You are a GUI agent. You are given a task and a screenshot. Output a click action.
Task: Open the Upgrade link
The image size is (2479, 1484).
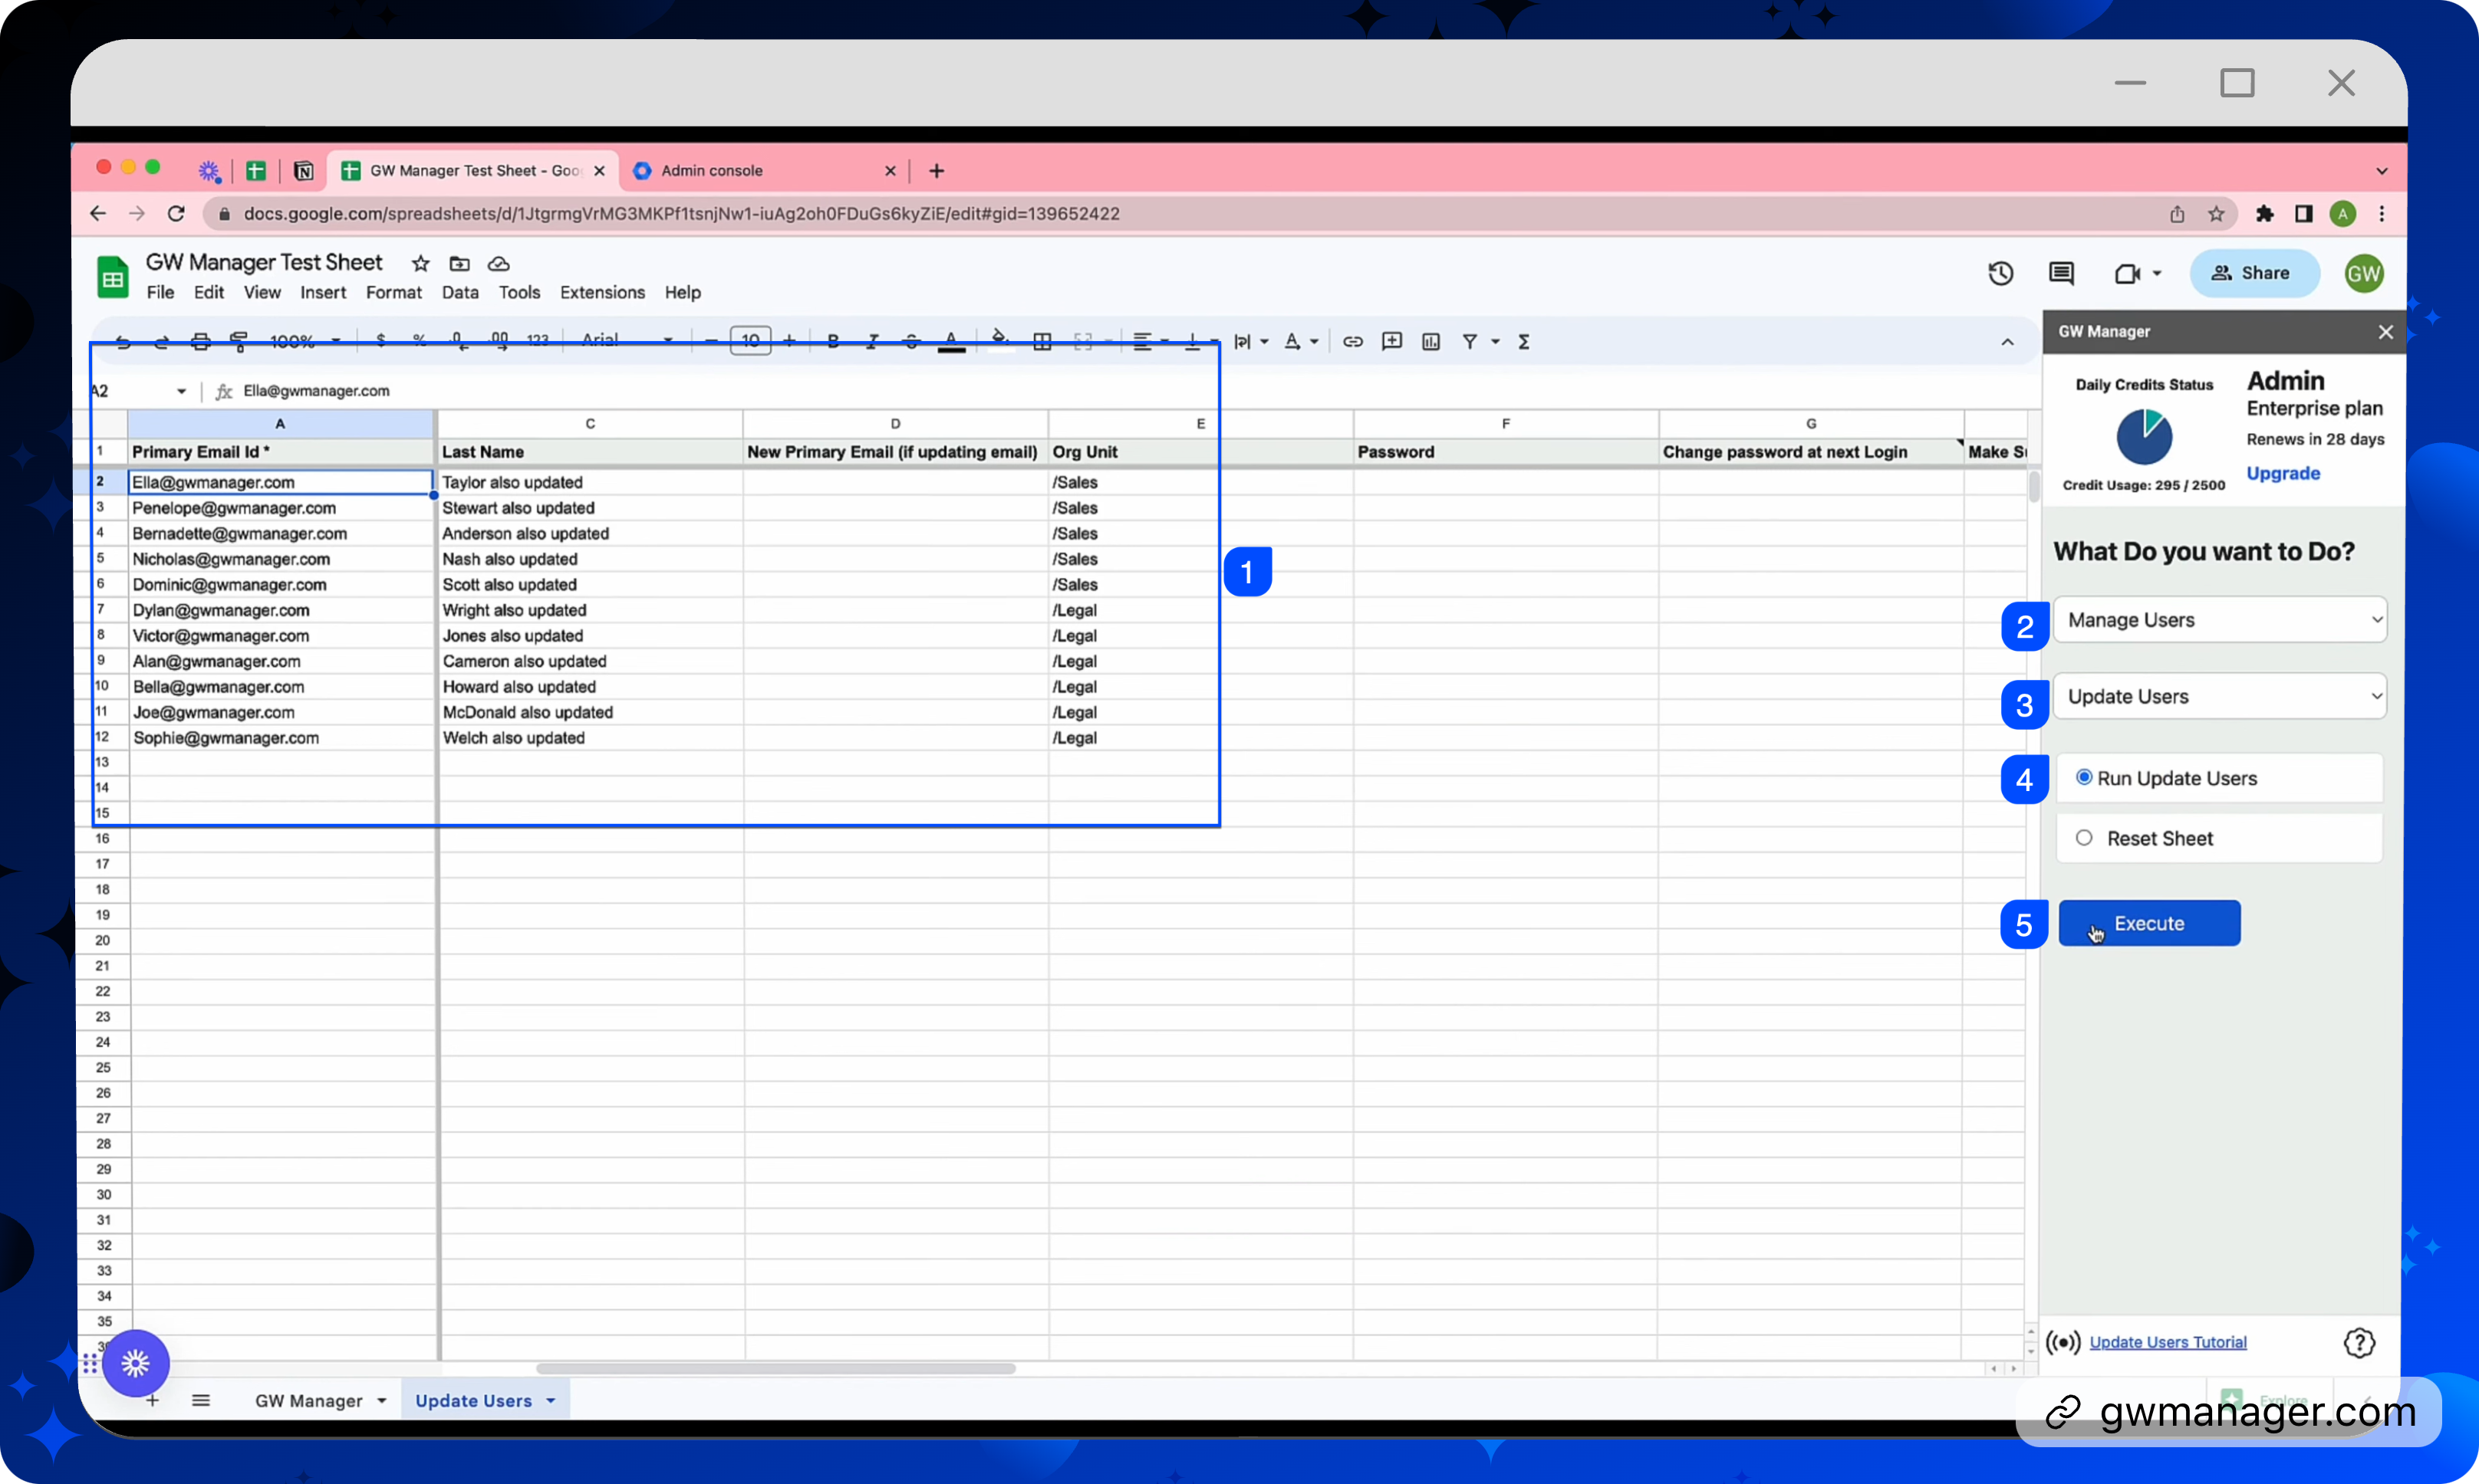[2283, 473]
